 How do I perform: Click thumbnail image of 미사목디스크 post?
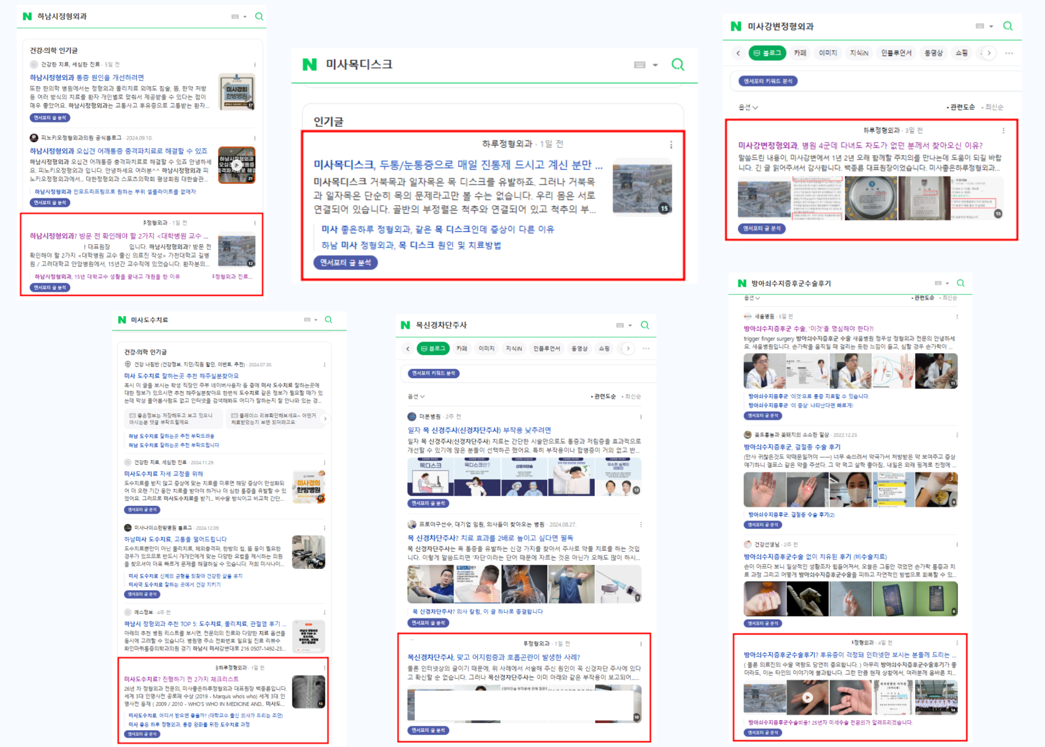[642, 188]
